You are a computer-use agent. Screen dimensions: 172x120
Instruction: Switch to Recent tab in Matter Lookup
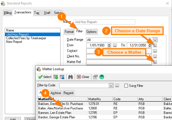coord(69,93)
